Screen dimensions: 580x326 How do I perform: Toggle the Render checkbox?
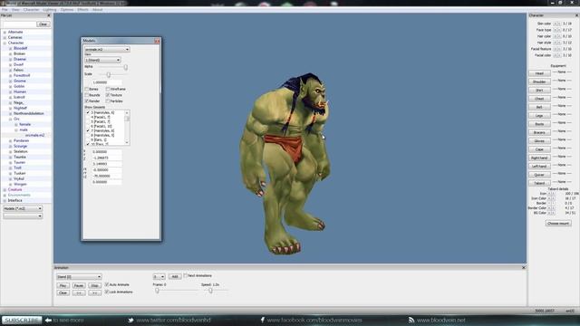(x=87, y=101)
